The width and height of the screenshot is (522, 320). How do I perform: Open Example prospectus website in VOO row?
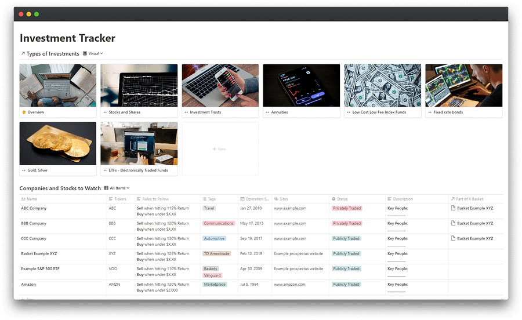pos(298,269)
